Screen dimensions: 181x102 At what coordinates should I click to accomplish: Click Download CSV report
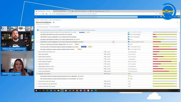[x=42, y=27]
